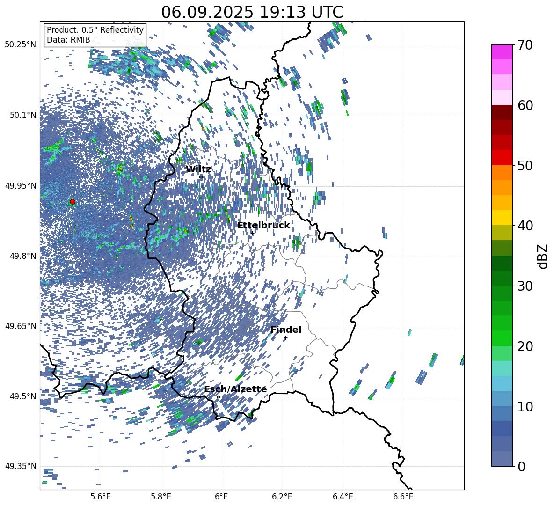Click the title 06.09.2025 19:13 UTC
Image resolution: width=554 pixels, height=506 pixels.
[x=252, y=12]
